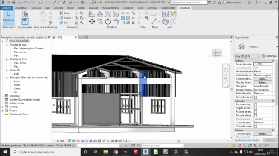Select the Mirror - Draw Axis tool
This screenshot has width=279, height=156.
point(116,14)
